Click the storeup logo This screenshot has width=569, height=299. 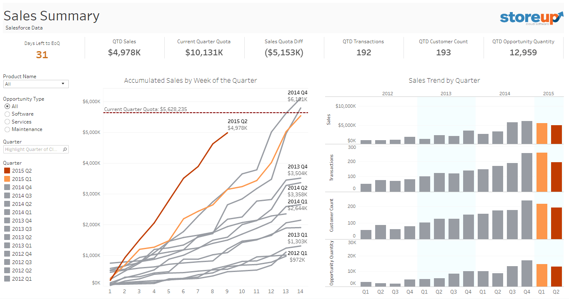(x=531, y=17)
